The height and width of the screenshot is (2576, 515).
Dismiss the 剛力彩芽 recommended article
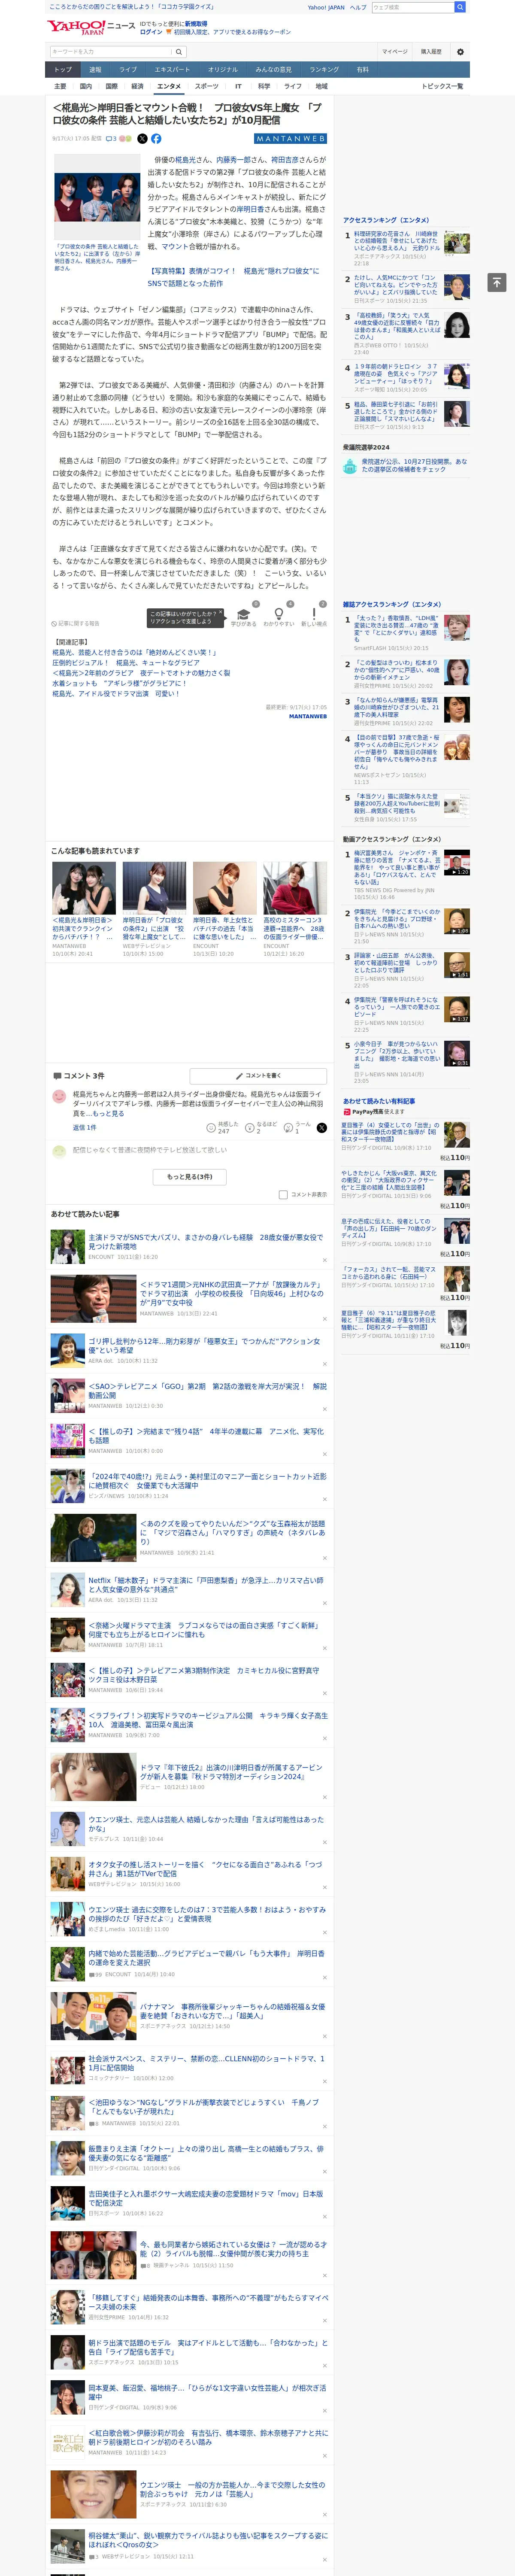point(324,1364)
